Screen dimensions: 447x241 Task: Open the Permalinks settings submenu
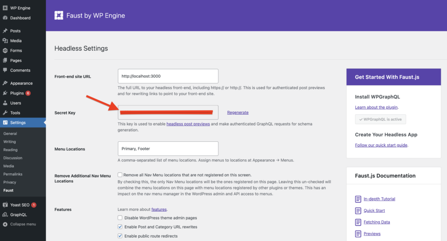pos(13,174)
